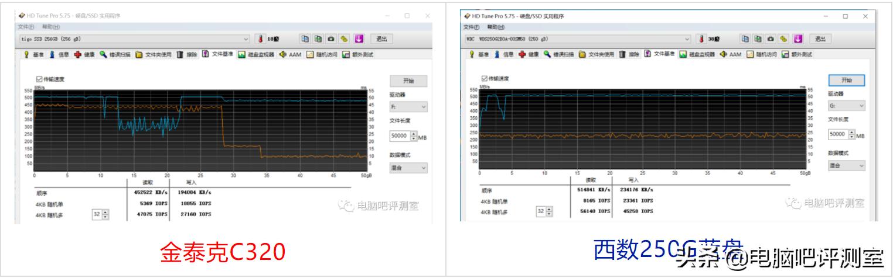Open 数据模式 dropdown in tigo window
The image size is (893, 278).
tap(408, 168)
